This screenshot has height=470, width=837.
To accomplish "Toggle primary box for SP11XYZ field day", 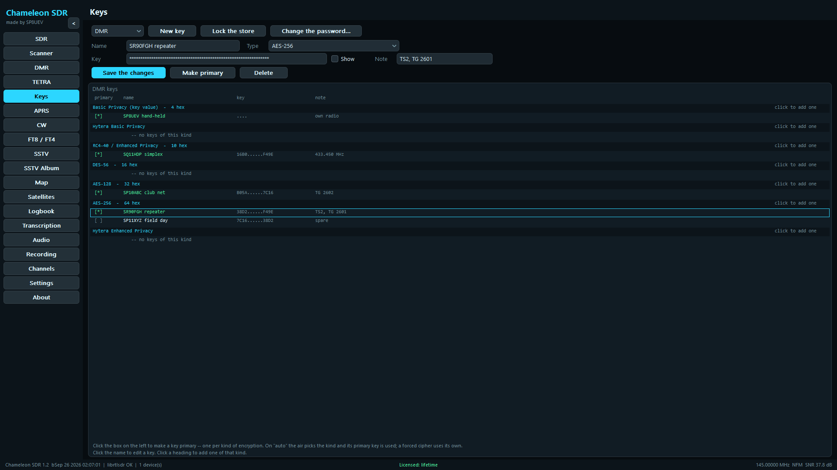I will click(x=99, y=221).
